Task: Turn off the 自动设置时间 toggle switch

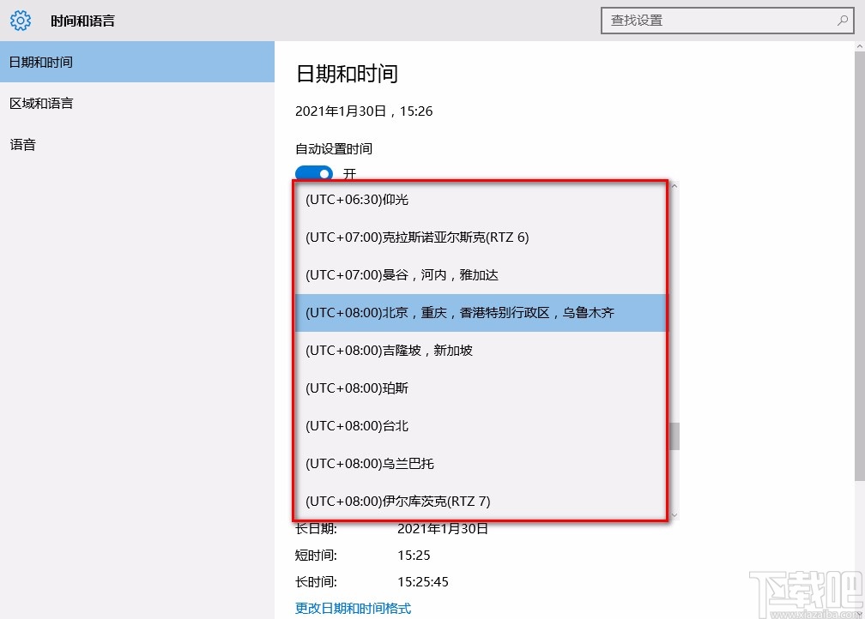Action: click(313, 173)
